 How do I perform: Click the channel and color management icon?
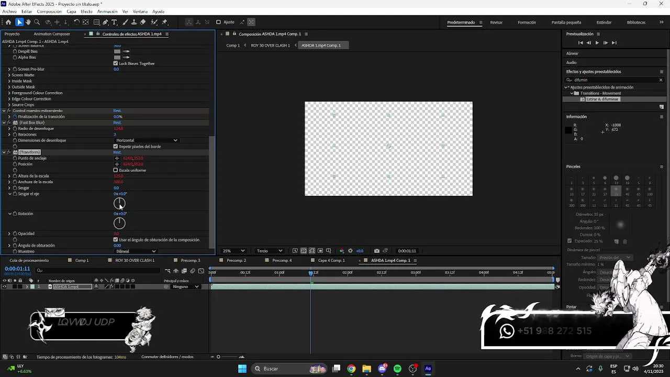342,251
